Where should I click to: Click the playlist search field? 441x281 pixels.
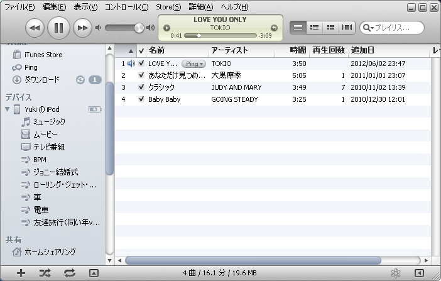(x=392, y=28)
